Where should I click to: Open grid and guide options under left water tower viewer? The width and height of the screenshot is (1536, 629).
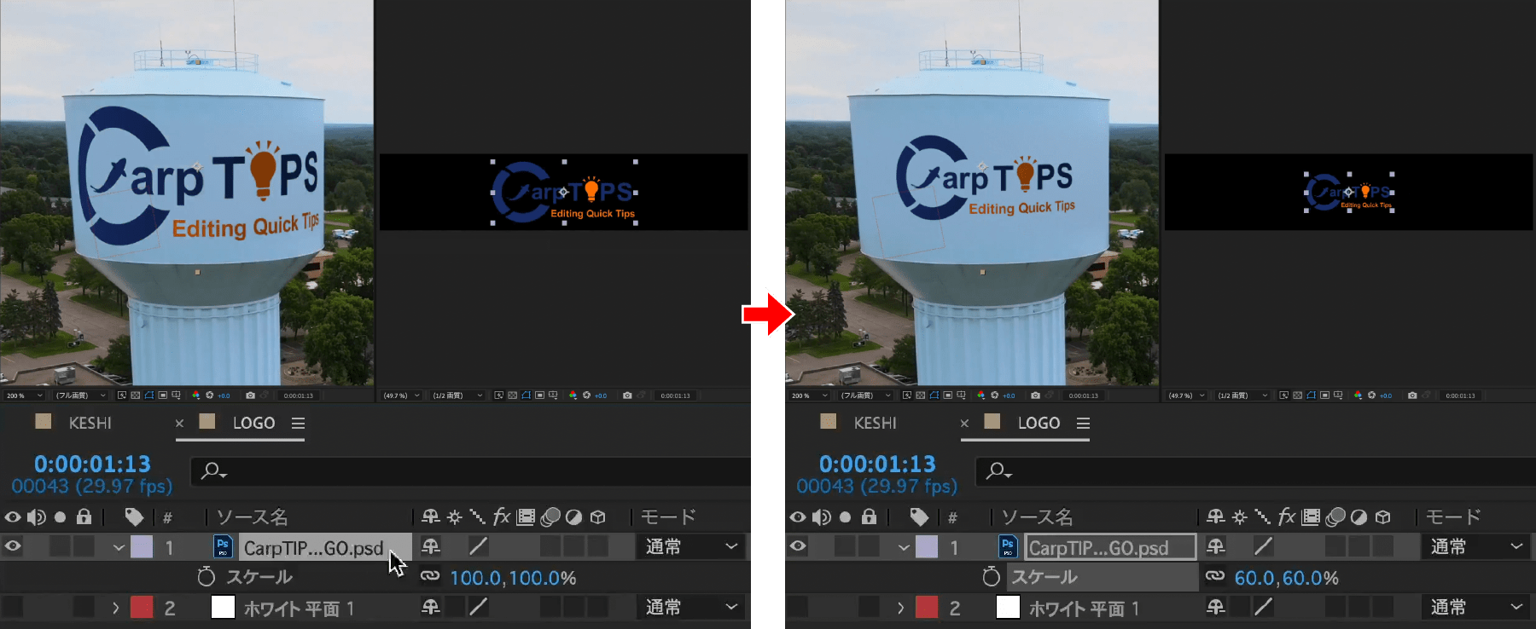pos(176,395)
